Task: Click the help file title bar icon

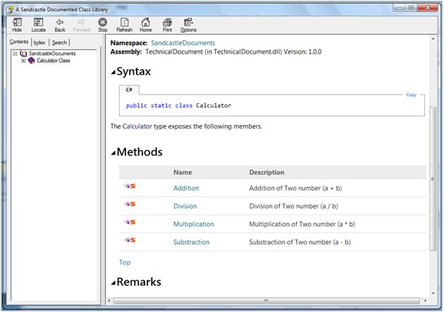Action: tap(10, 10)
